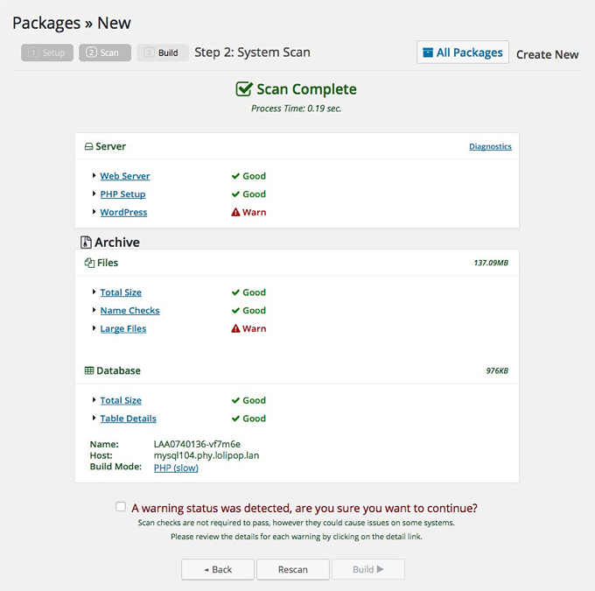Open Web Server details link
This screenshot has width=595, height=591.
point(125,176)
